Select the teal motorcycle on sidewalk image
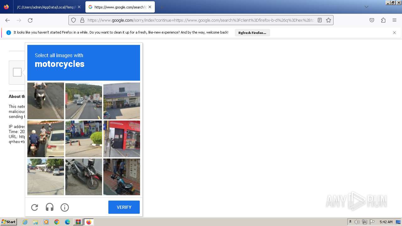This screenshot has height=226, width=402. tap(122, 177)
